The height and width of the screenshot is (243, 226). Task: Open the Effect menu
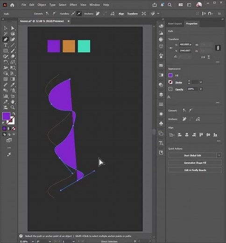[73, 5]
